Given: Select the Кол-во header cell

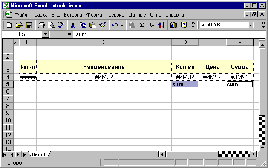Looking at the screenshot, I should point(185,67).
